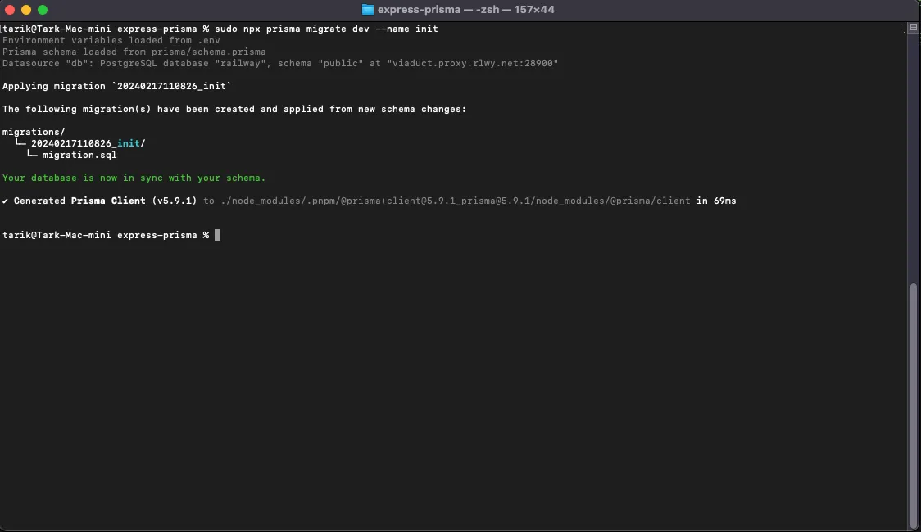The height and width of the screenshot is (532, 921).
Task: Click the red close window button
Action: (x=10, y=9)
